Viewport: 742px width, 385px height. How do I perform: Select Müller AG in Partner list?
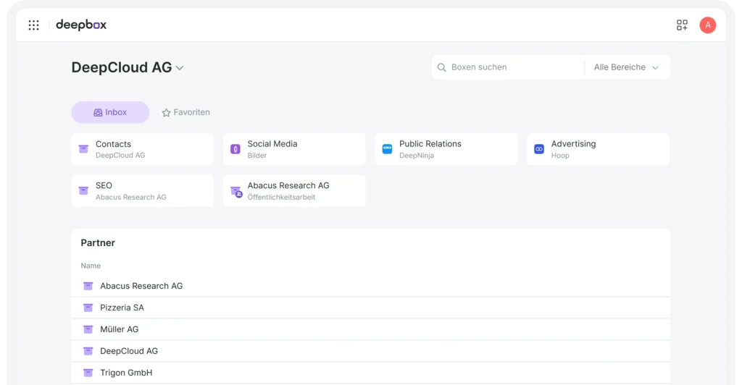click(x=119, y=329)
